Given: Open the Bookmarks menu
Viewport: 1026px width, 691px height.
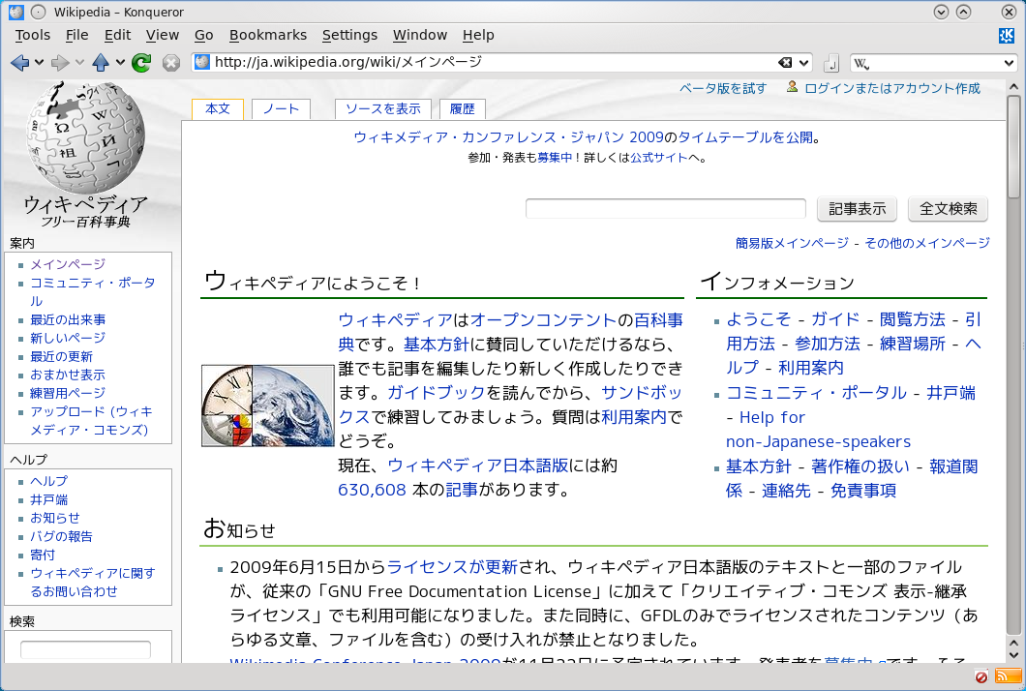Looking at the screenshot, I should click(x=267, y=35).
